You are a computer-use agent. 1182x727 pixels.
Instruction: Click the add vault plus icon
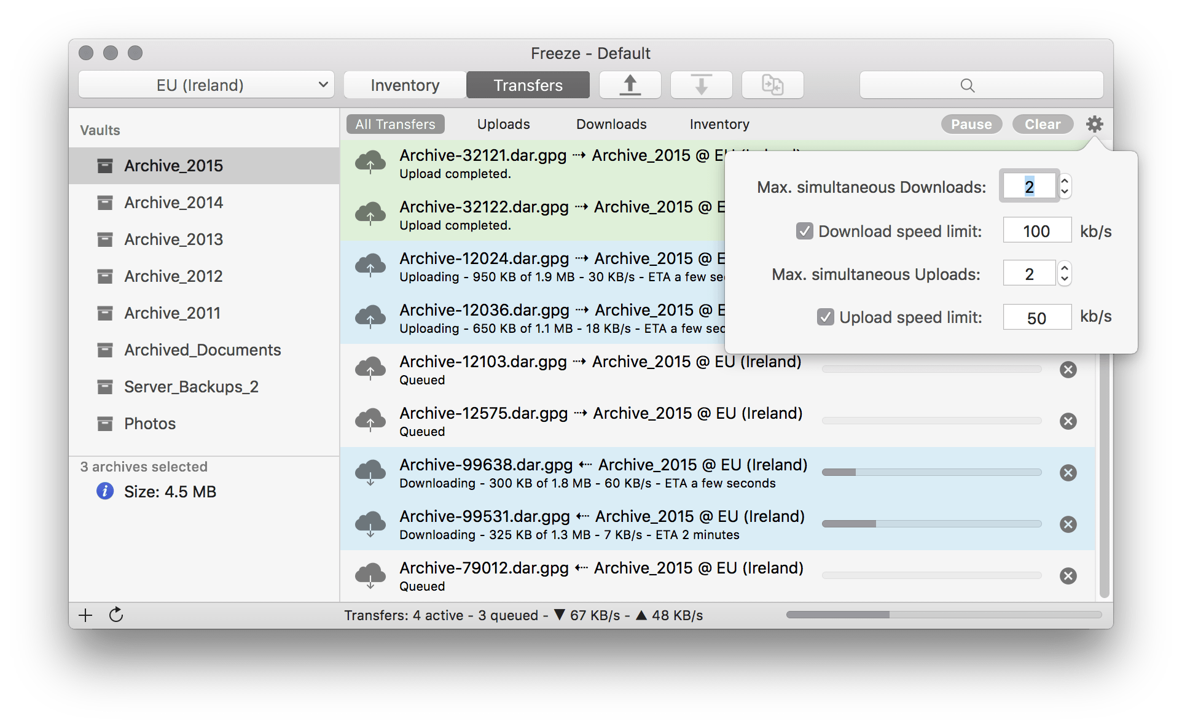[x=85, y=615]
